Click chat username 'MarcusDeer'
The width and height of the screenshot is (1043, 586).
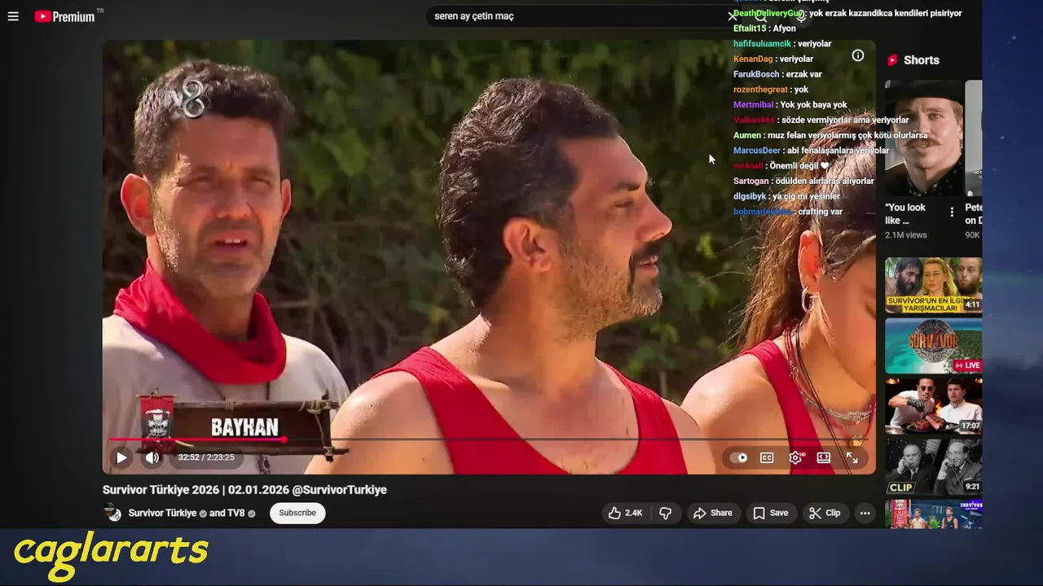point(757,151)
